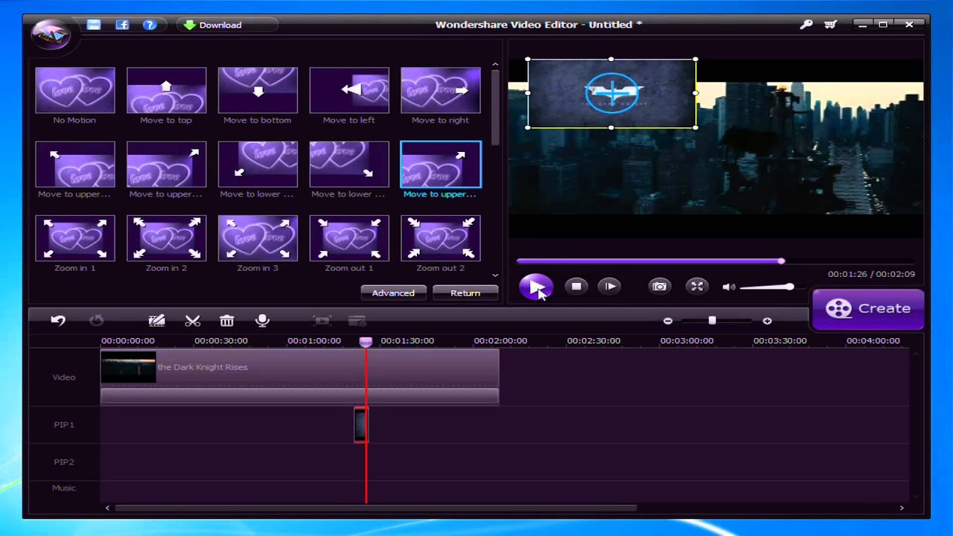Click the Music track label
Screen dimensions: 953x536
click(x=64, y=488)
